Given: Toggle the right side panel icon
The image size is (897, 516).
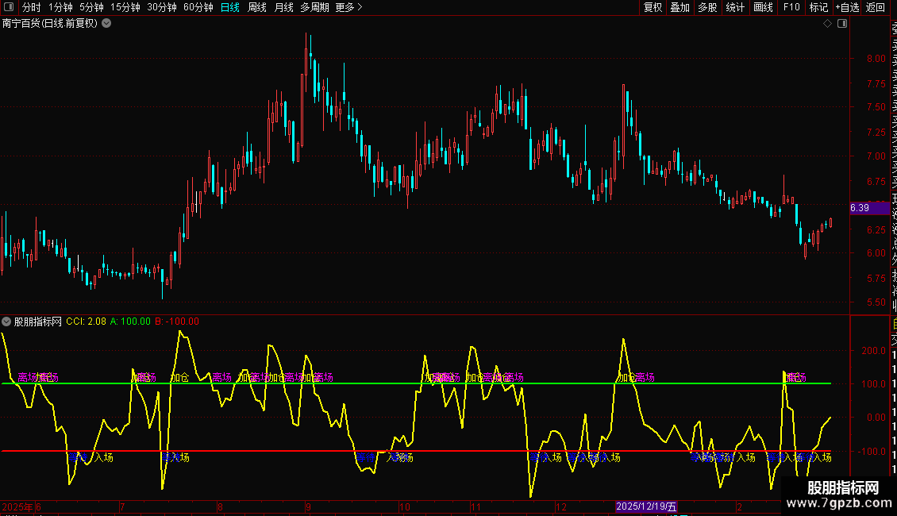Looking at the screenshot, I should pos(842,24).
